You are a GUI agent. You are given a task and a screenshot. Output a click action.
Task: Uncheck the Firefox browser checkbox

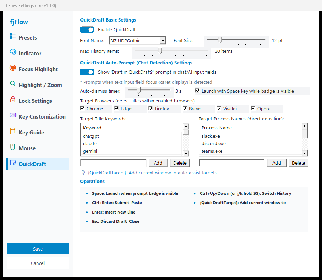(x=151, y=109)
